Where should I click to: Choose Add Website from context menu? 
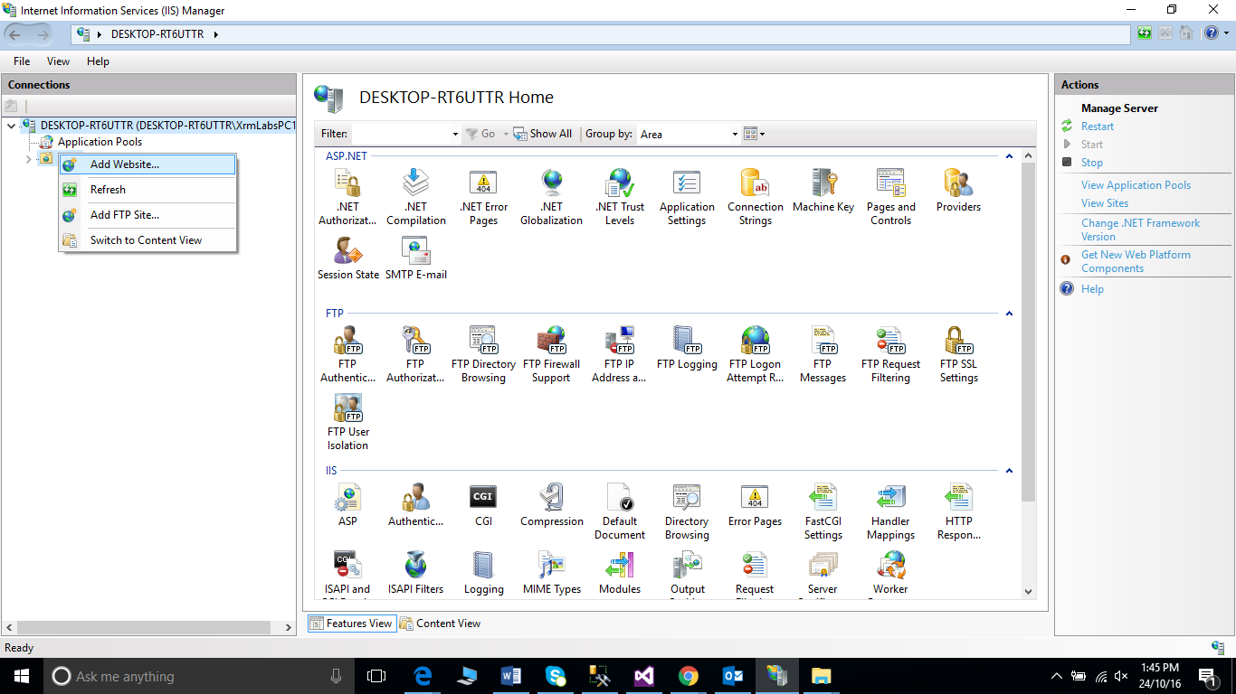pos(125,164)
